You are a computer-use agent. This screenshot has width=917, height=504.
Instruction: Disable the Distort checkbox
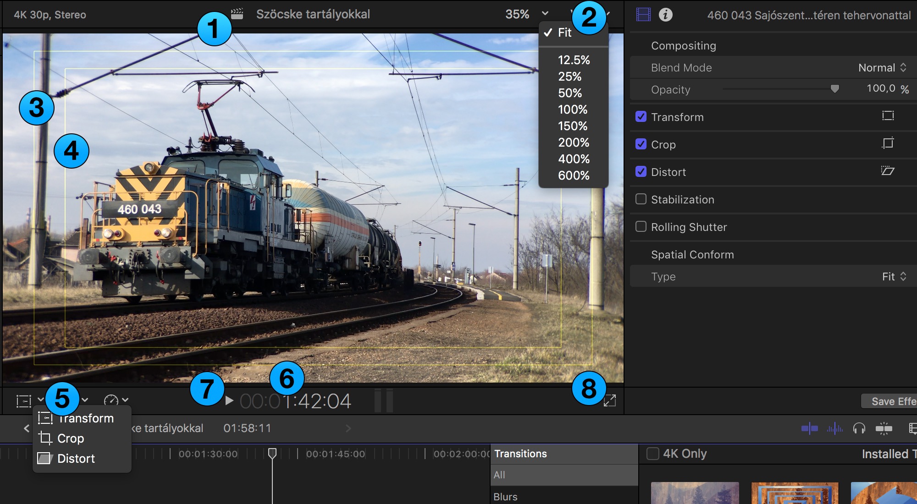tap(641, 172)
